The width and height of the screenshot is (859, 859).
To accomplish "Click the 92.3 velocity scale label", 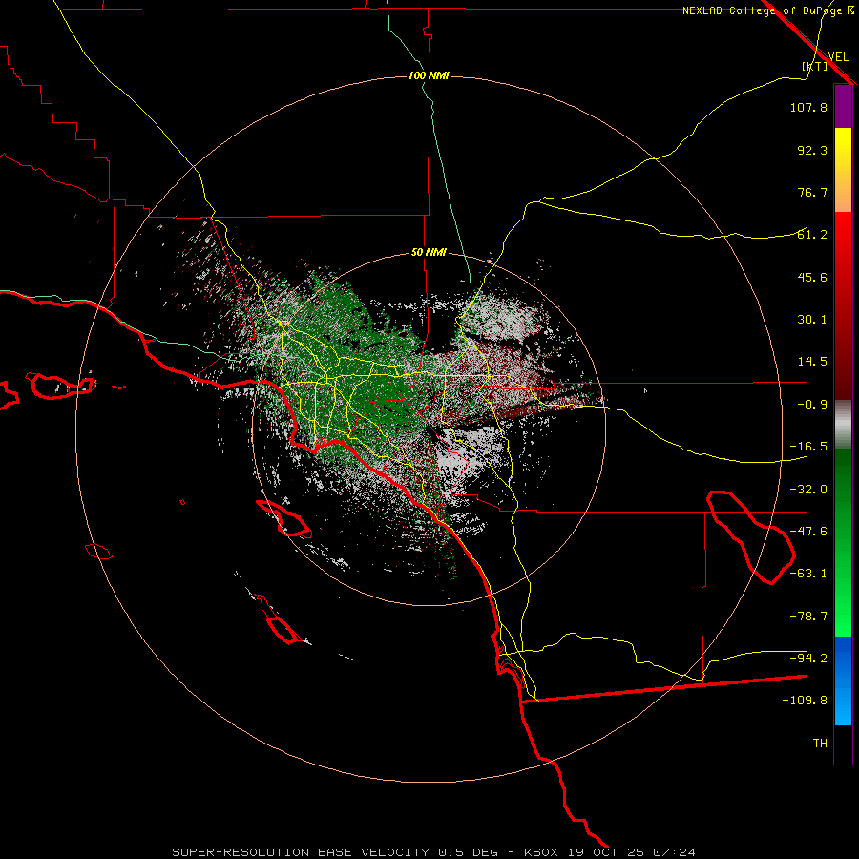I will (812, 150).
